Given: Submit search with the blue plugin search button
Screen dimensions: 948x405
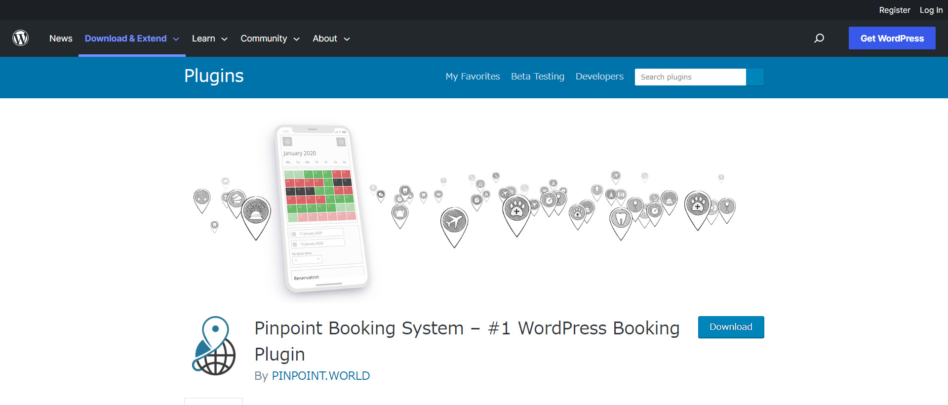Looking at the screenshot, I should click(754, 77).
